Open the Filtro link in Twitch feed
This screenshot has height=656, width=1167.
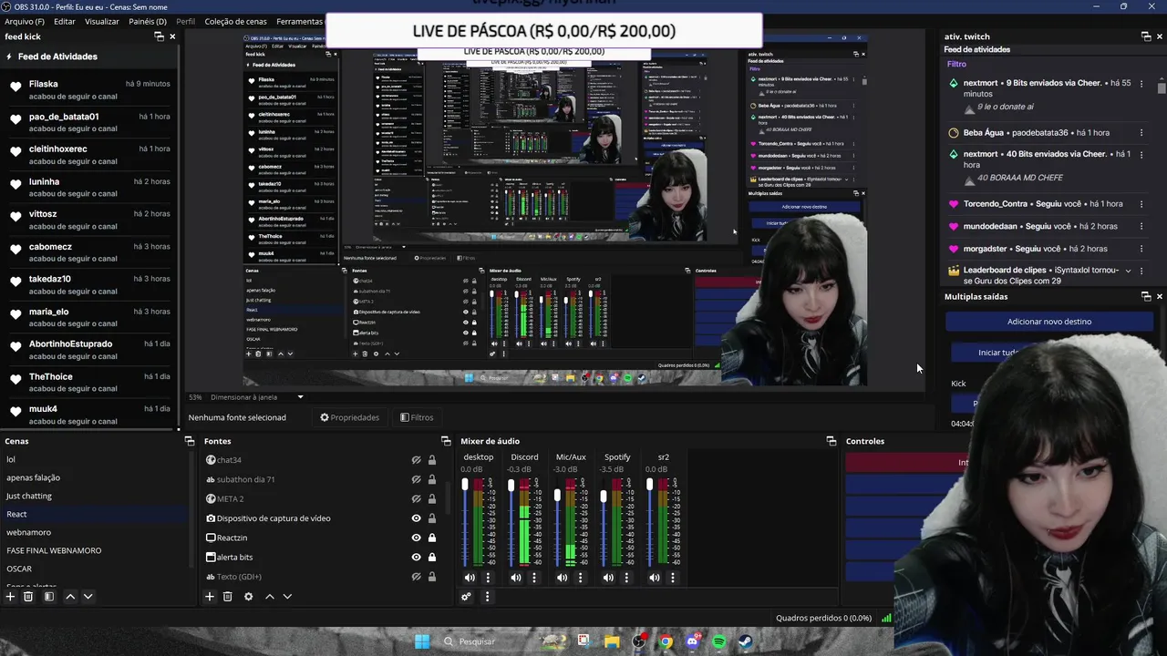(956, 64)
